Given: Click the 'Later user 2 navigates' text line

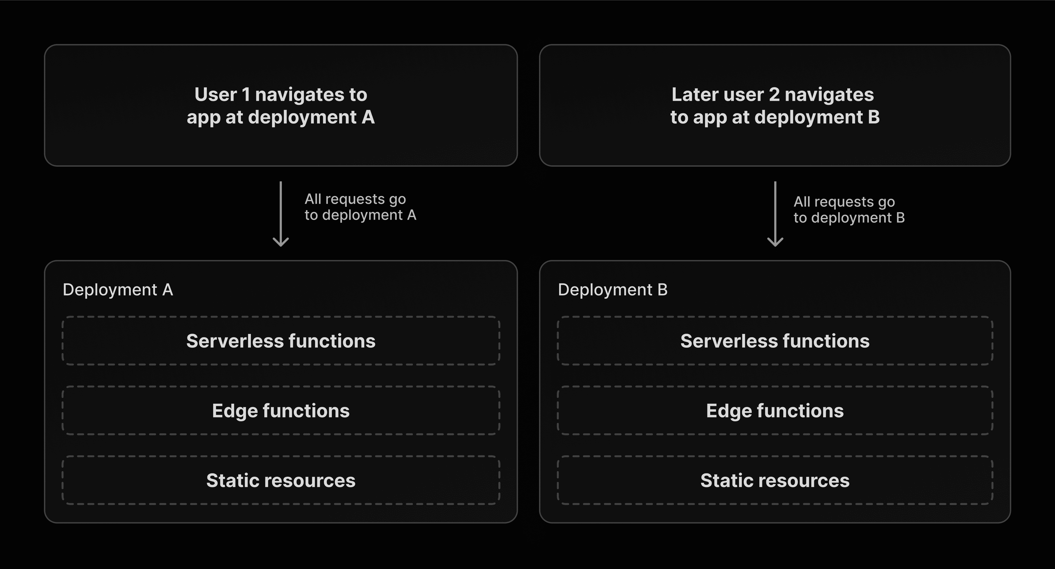Looking at the screenshot, I should 772,94.
